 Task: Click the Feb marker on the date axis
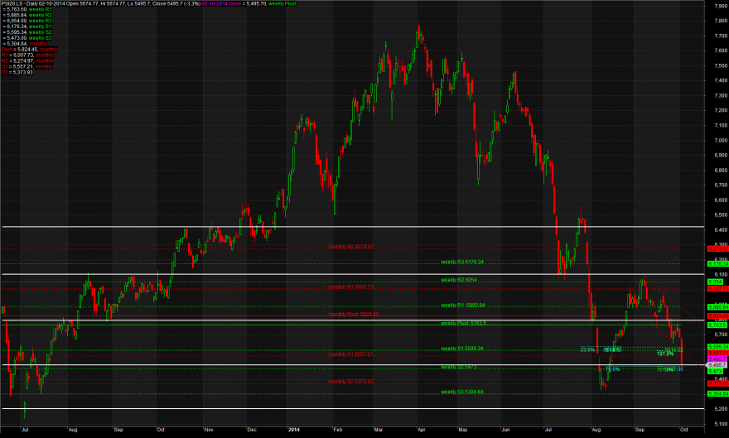337,430
